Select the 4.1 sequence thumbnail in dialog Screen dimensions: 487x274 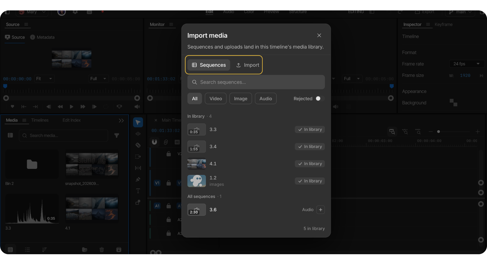[197, 164]
